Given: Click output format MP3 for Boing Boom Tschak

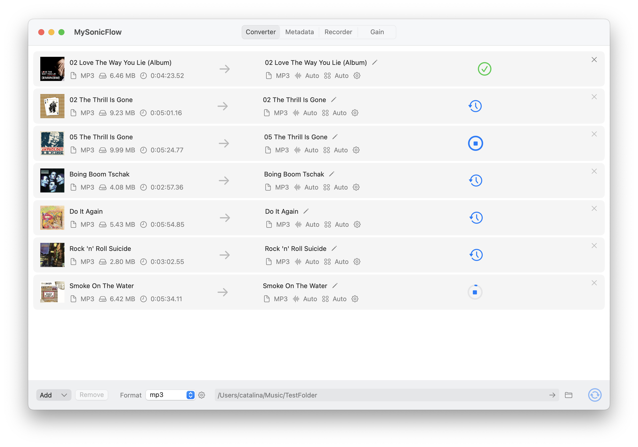Looking at the screenshot, I should pos(282,187).
